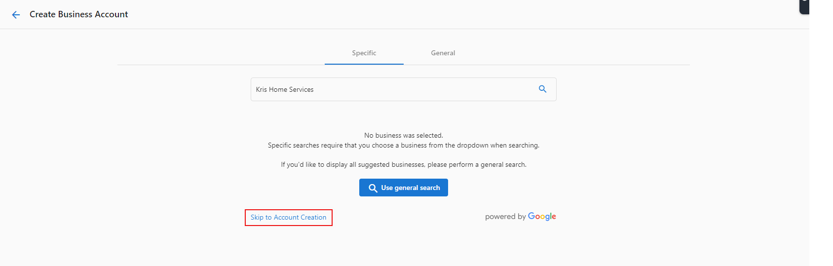This screenshot has height=266, width=833.
Task: Select the No business was selected message
Action: point(404,135)
